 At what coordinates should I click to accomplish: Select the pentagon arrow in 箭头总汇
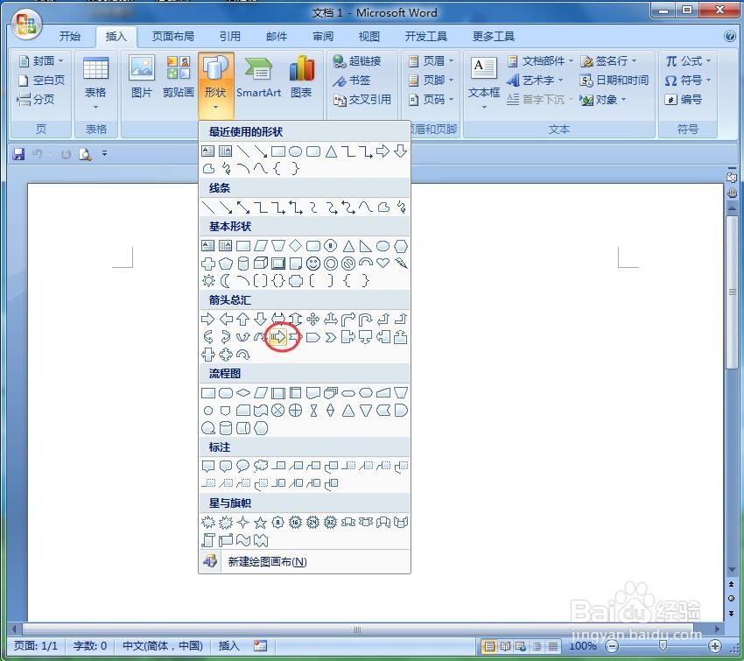[x=312, y=337]
